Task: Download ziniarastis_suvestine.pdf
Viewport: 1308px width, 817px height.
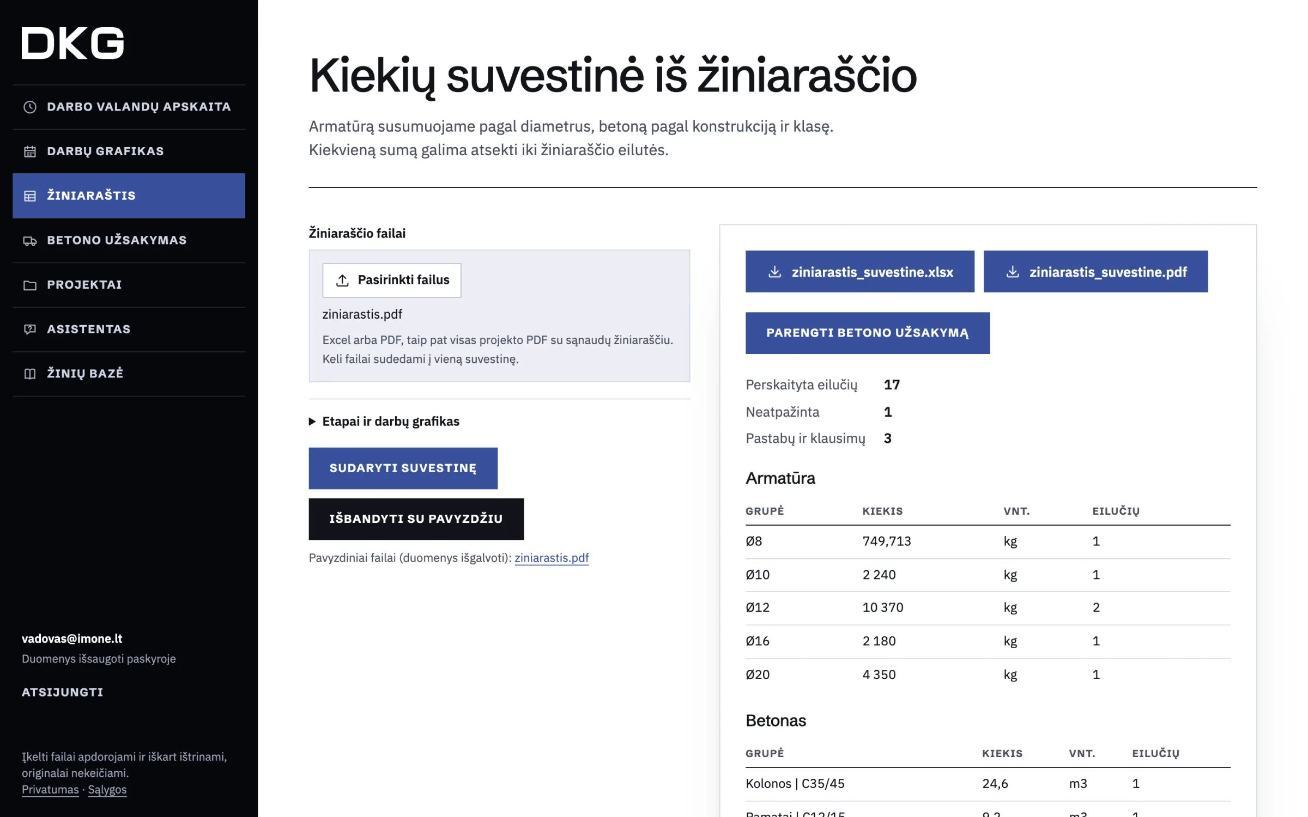Action: point(1095,271)
